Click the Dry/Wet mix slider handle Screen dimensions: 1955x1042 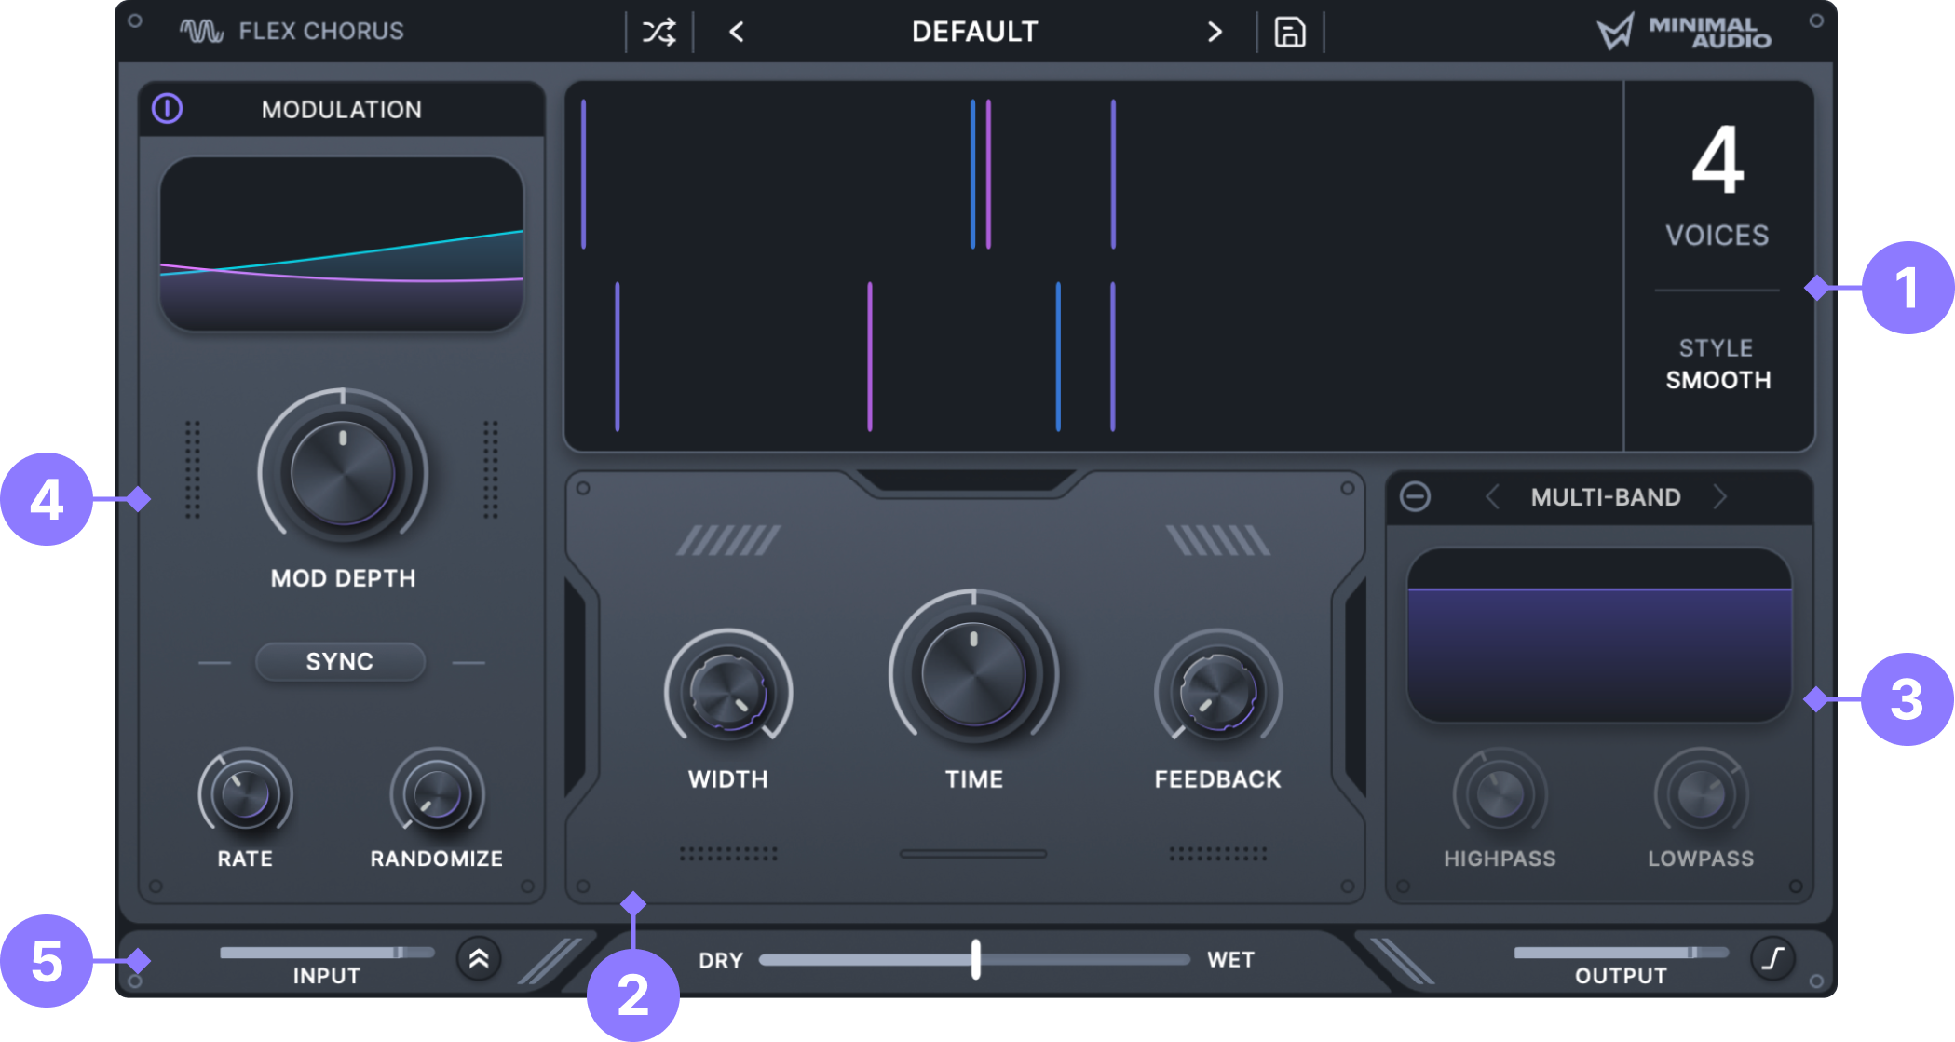click(975, 959)
